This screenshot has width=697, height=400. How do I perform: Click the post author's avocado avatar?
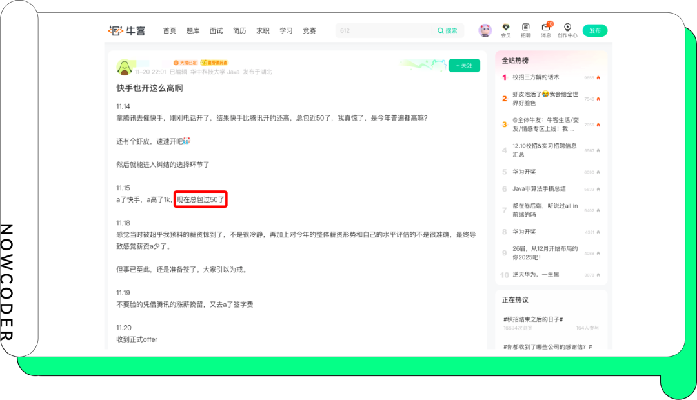coord(124,67)
